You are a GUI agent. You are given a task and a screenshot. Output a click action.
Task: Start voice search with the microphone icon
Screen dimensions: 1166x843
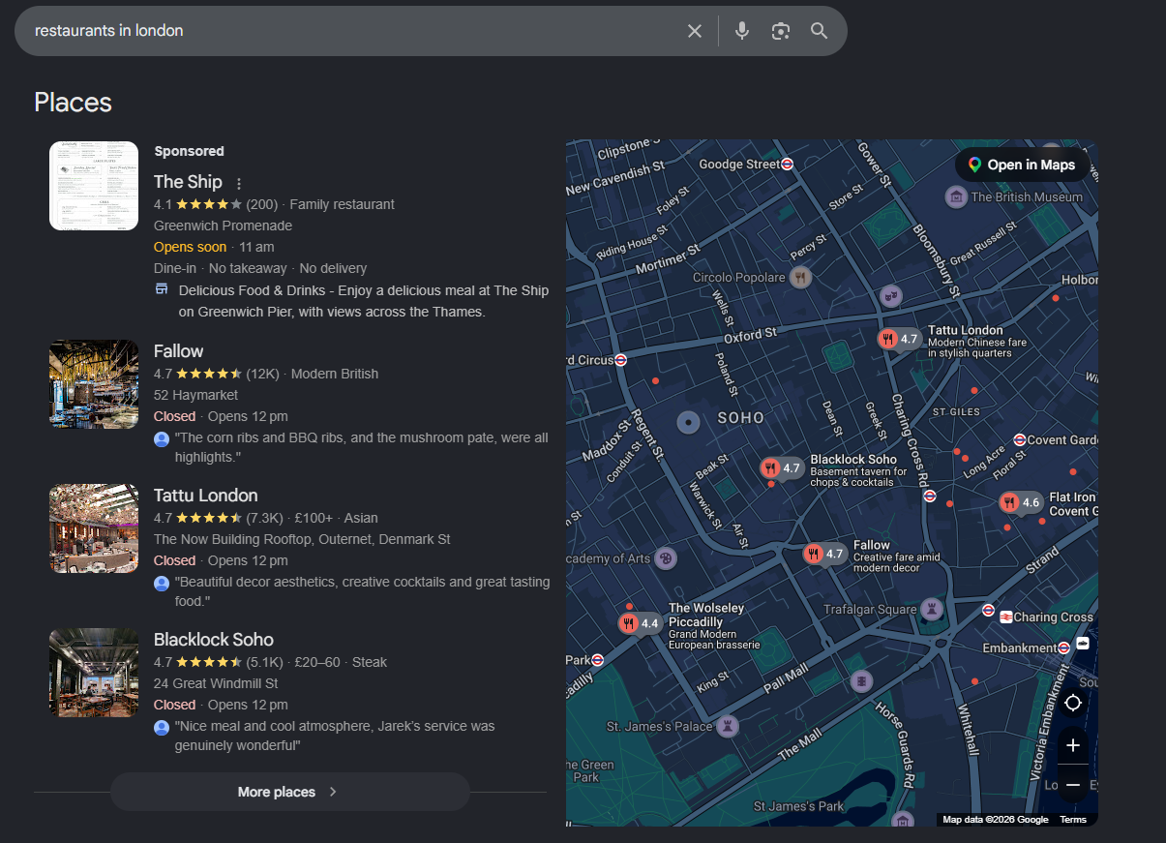[742, 31]
